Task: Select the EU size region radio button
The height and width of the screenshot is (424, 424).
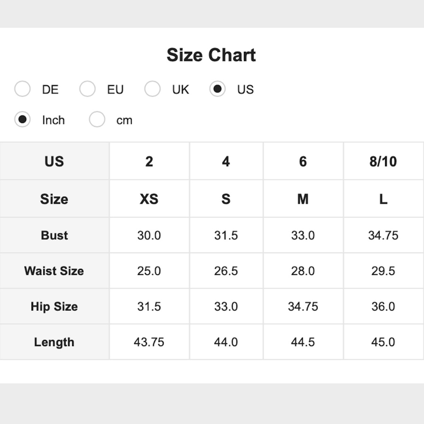Action: point(87,89)
